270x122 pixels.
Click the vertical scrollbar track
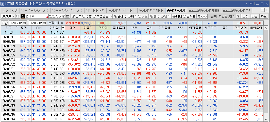pyautogui.click(x=266, y=74)
